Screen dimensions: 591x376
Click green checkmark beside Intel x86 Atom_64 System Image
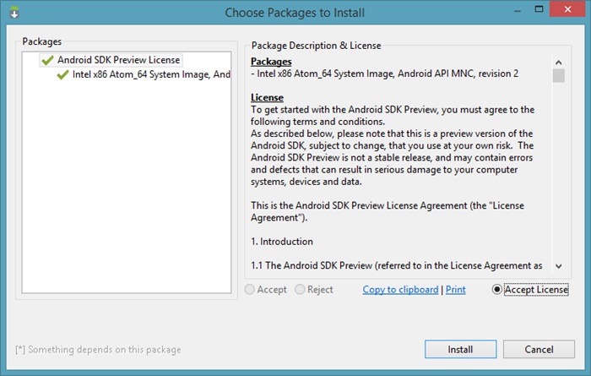click(62, 74)
